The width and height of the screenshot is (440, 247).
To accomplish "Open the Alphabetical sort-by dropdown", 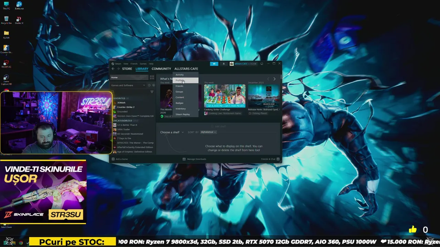I will [208, 132].
